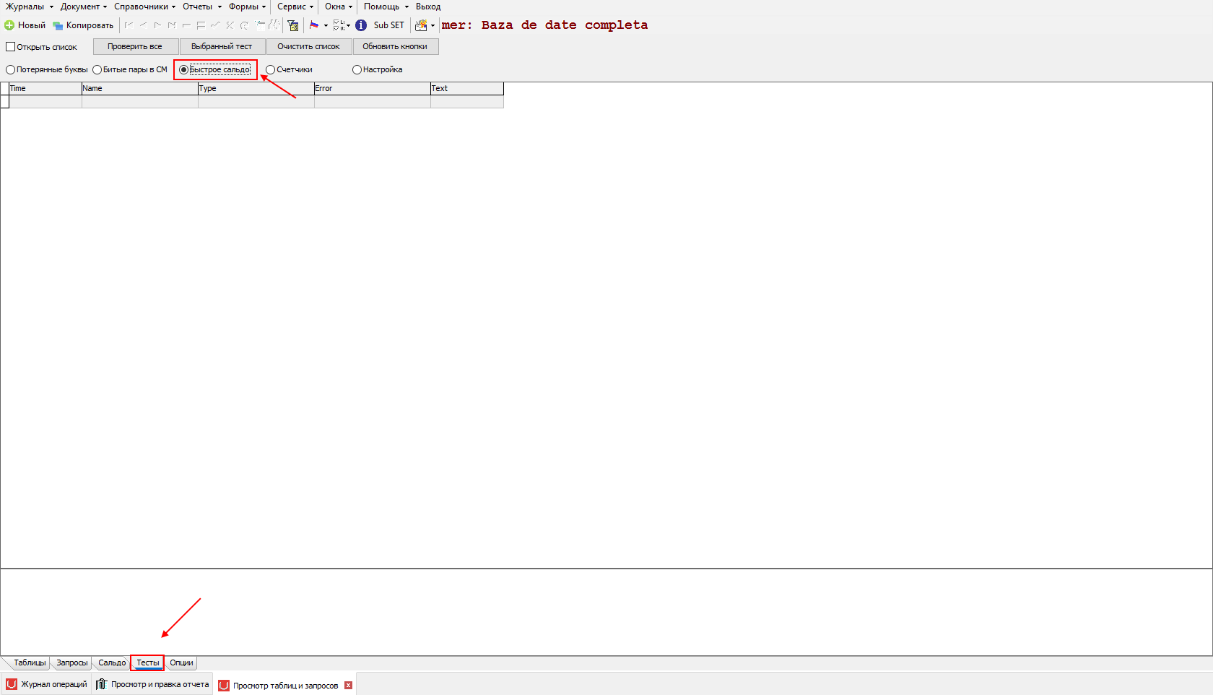Click the binoculars search icon
The width and height of the screenshot is (1213, 695).
[x=274, y=25]
